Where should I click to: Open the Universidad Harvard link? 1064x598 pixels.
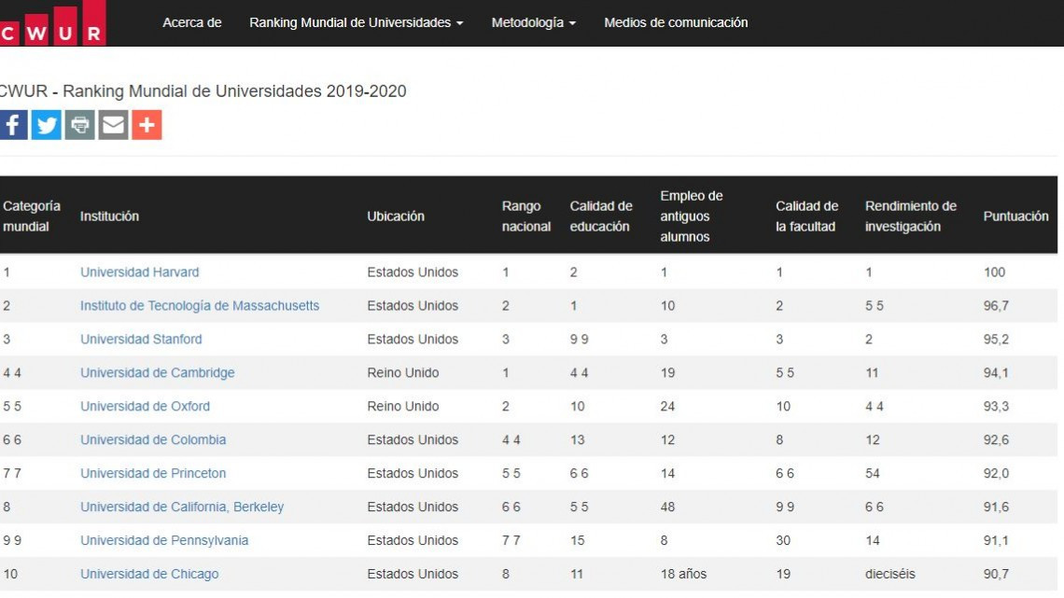pyautogui.click(x=139, y=271)
